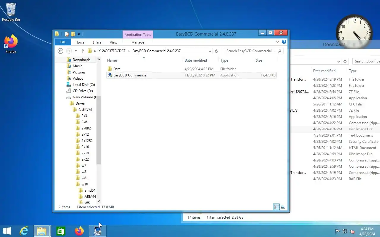This screenshot has width=380, height=237.
Task: Launch Firefox from the taskbar
Action: point(79,231)
